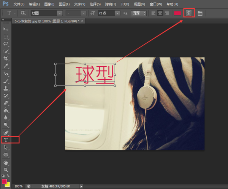Select the Pen tool

pos(6,133)
